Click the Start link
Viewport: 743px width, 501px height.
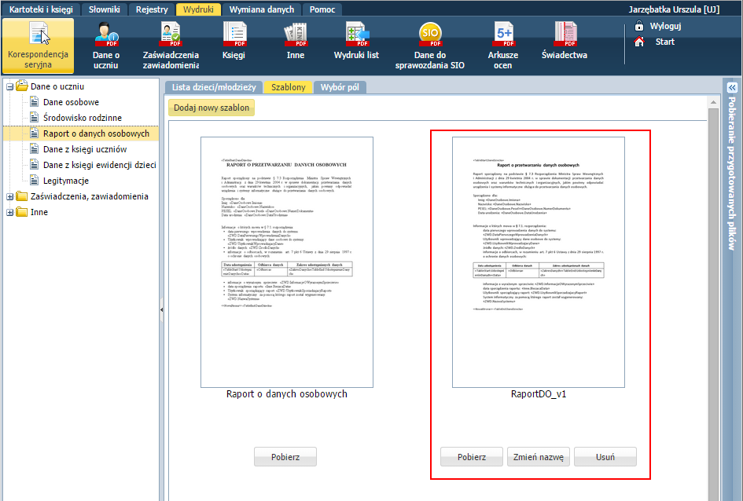coord(665,42)
